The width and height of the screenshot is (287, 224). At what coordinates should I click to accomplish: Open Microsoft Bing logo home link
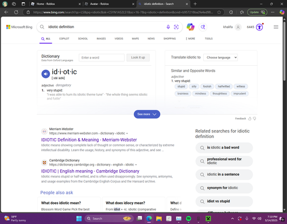click(x=19, y=27)
